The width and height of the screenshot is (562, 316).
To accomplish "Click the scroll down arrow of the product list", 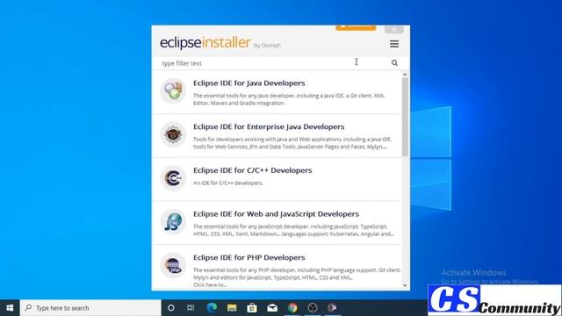I will point(405,285).
